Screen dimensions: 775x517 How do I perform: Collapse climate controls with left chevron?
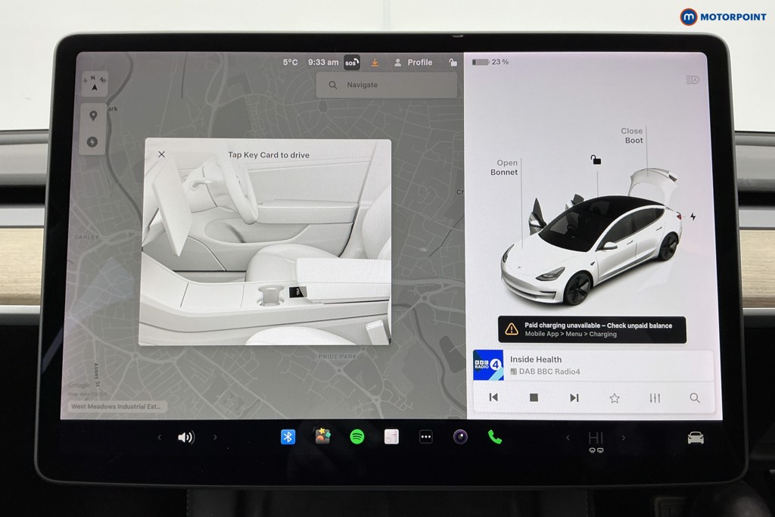pos(568,437)
